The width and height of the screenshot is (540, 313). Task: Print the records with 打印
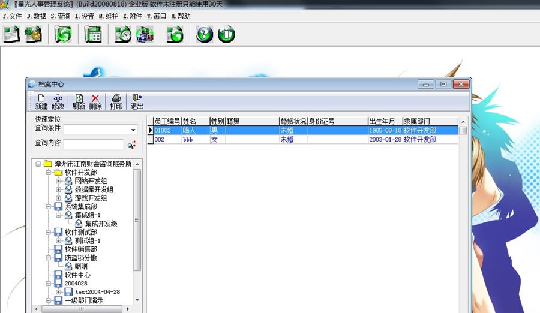(x=116, y=102)
